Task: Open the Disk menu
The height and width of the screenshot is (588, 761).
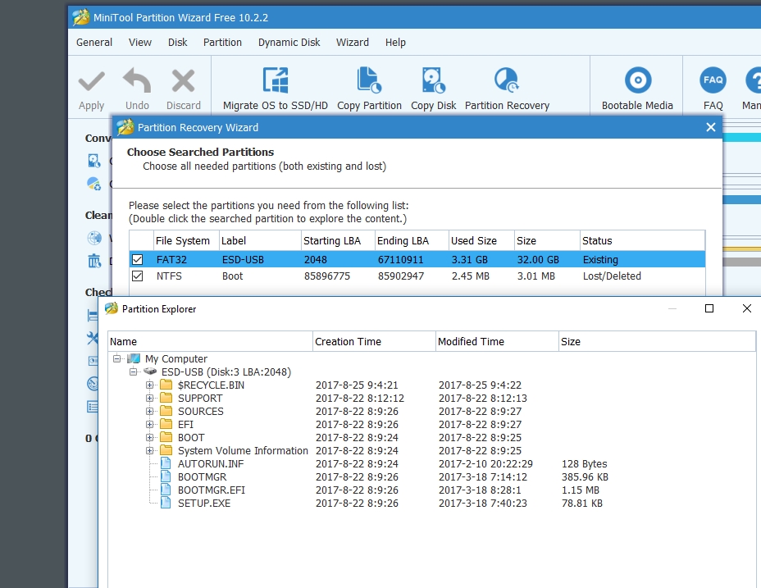Action: pyautogui.click(x=178, y=43)
